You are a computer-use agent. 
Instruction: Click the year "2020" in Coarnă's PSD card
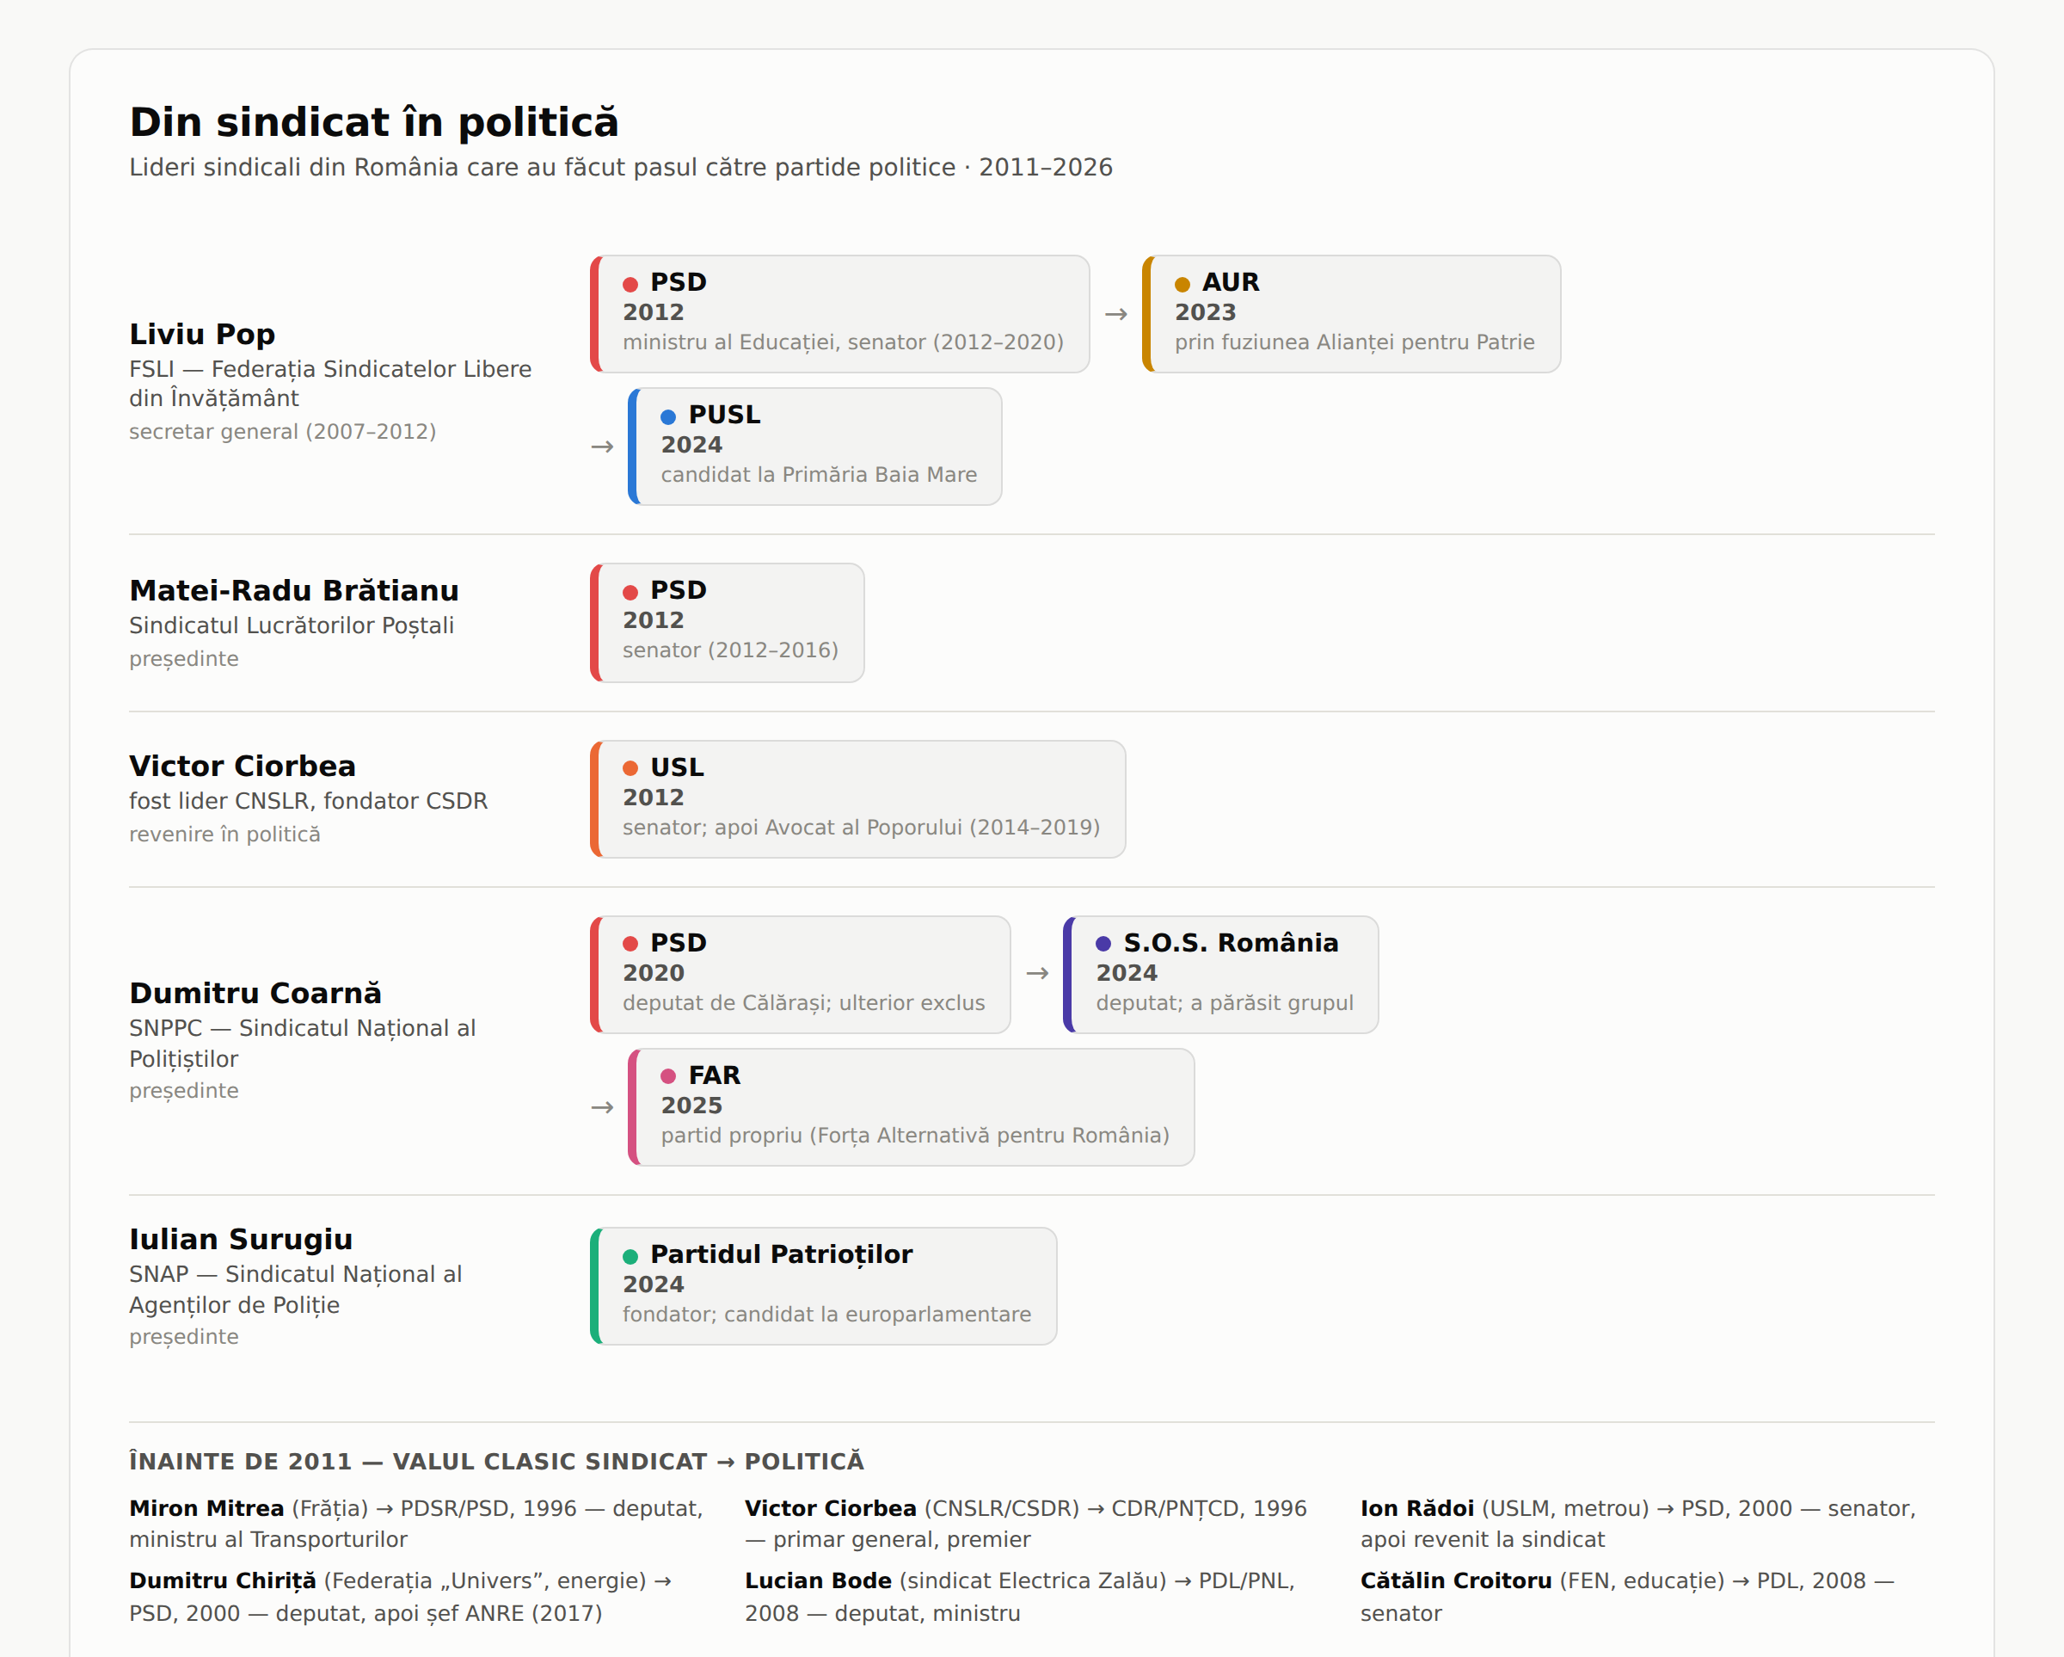653,973
